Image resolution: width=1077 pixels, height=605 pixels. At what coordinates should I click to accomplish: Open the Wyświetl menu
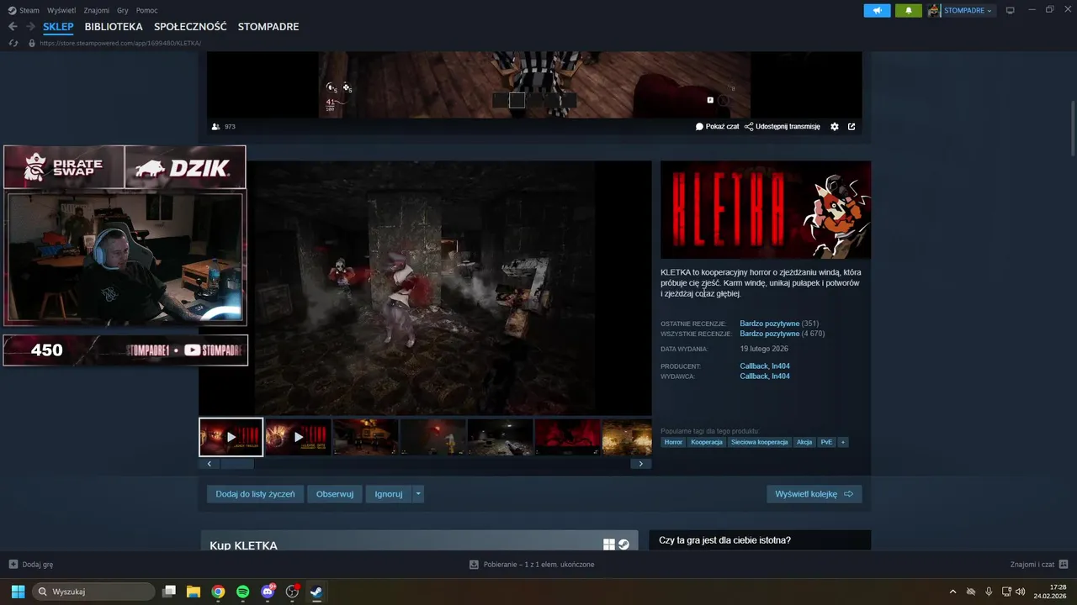click(x=61, y=10)
